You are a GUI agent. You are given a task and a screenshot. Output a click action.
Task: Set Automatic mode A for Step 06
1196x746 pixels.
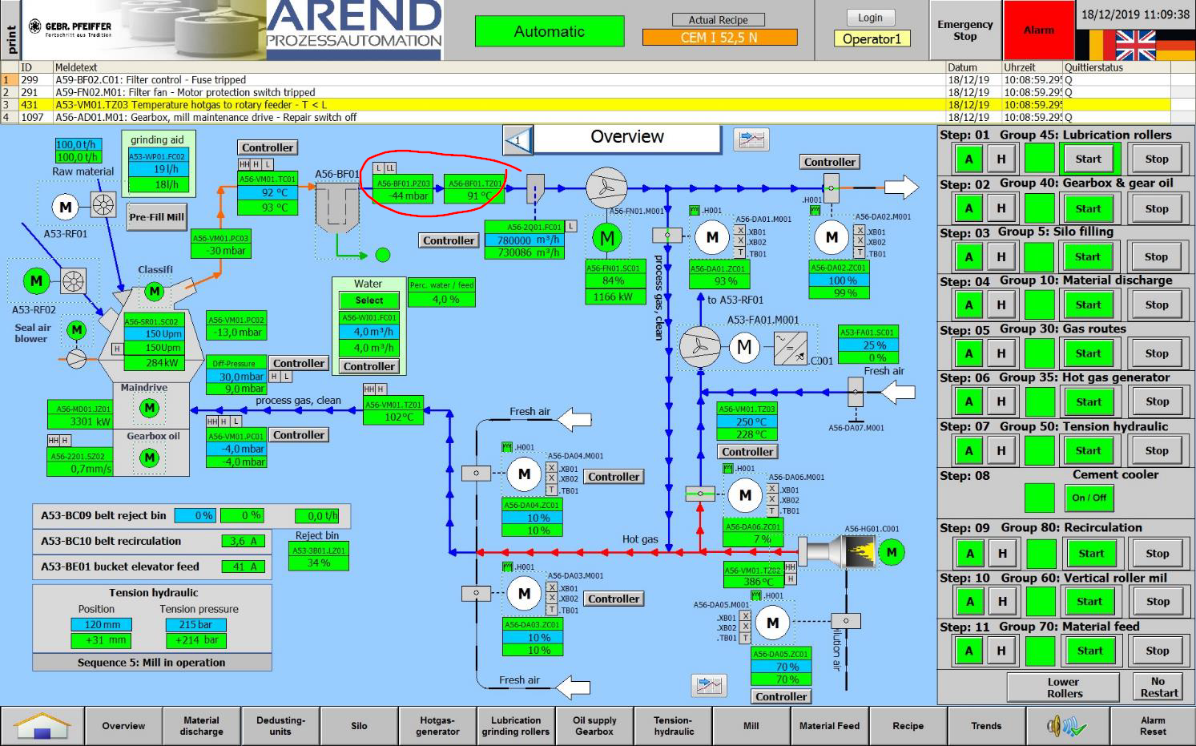tap(969, 401)
